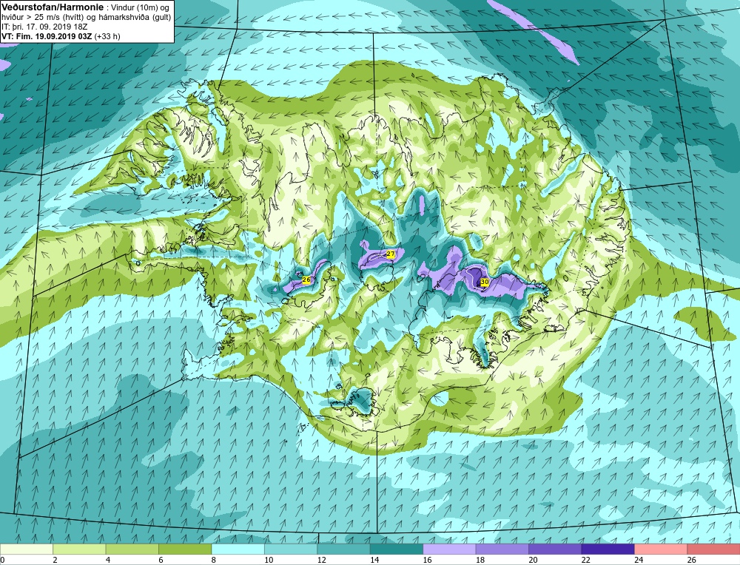The image size is (740, 565).
Task: Click legend scale number 6
Action: click(x=161, y=560)
